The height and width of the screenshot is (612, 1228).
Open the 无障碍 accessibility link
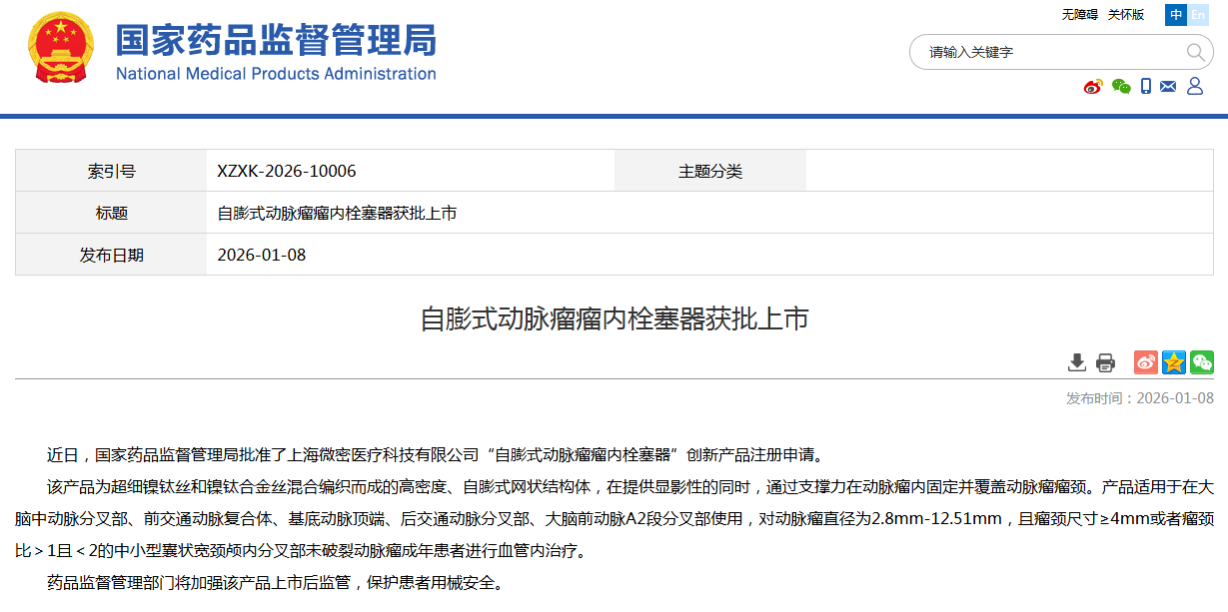coord(1078,14)
